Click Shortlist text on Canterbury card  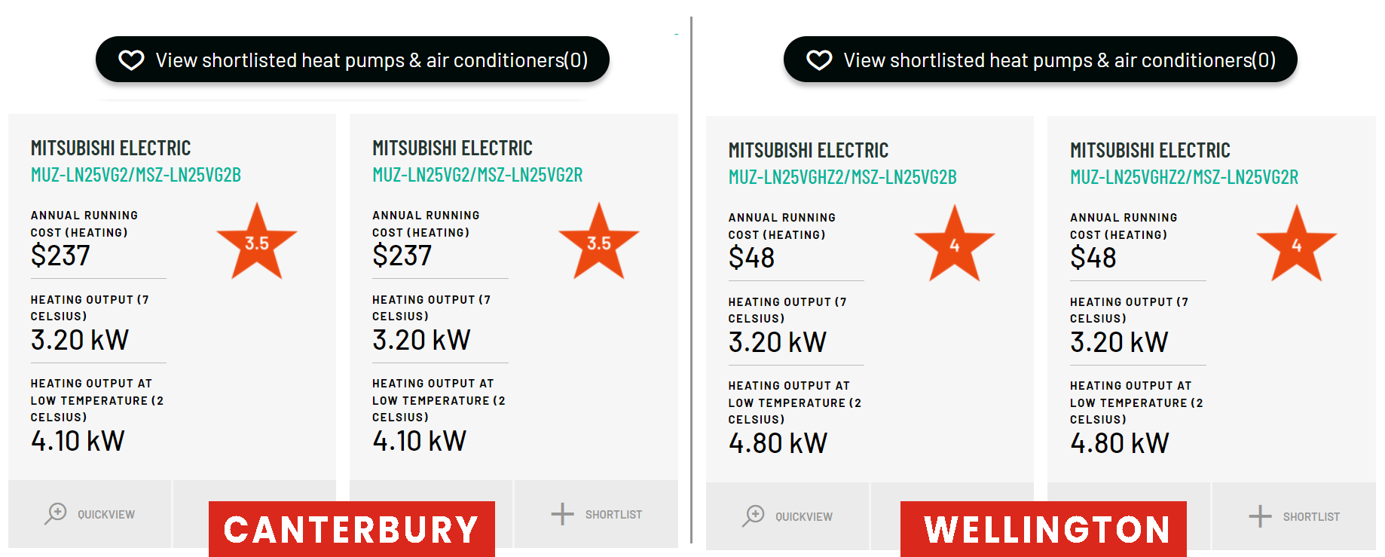click(613, 515)
